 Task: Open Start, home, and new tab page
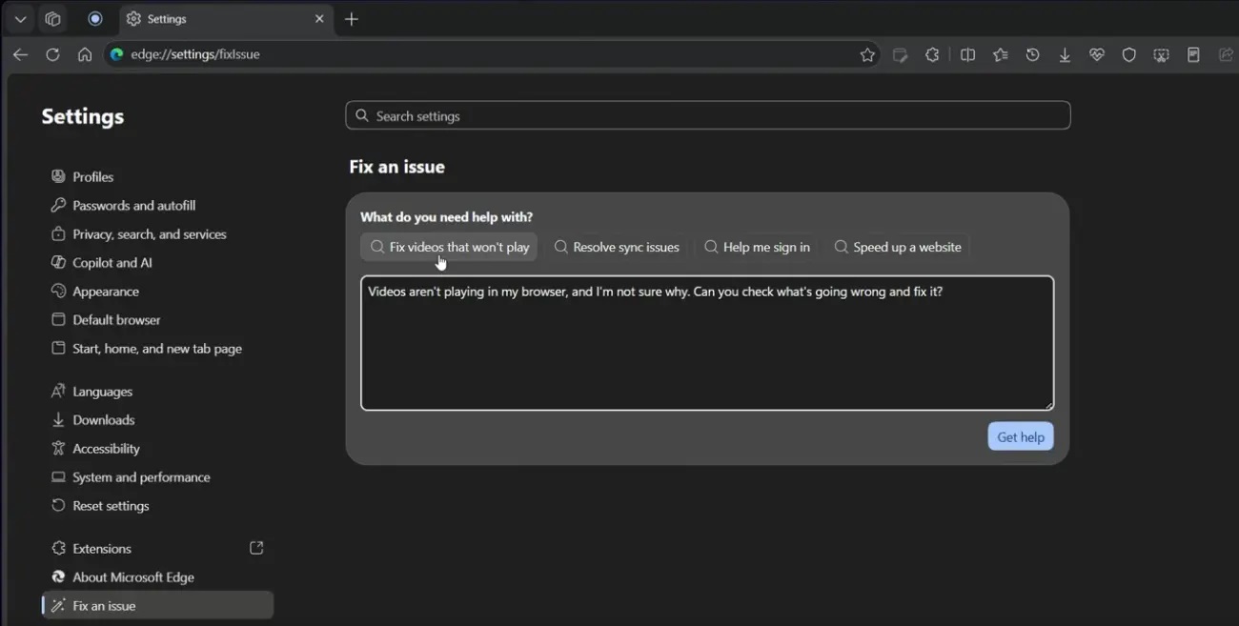[157, 349]
